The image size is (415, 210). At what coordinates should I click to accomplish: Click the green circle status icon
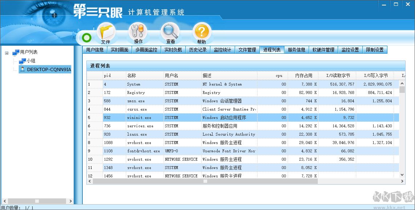pyautogui.click(x=87, y=37)
